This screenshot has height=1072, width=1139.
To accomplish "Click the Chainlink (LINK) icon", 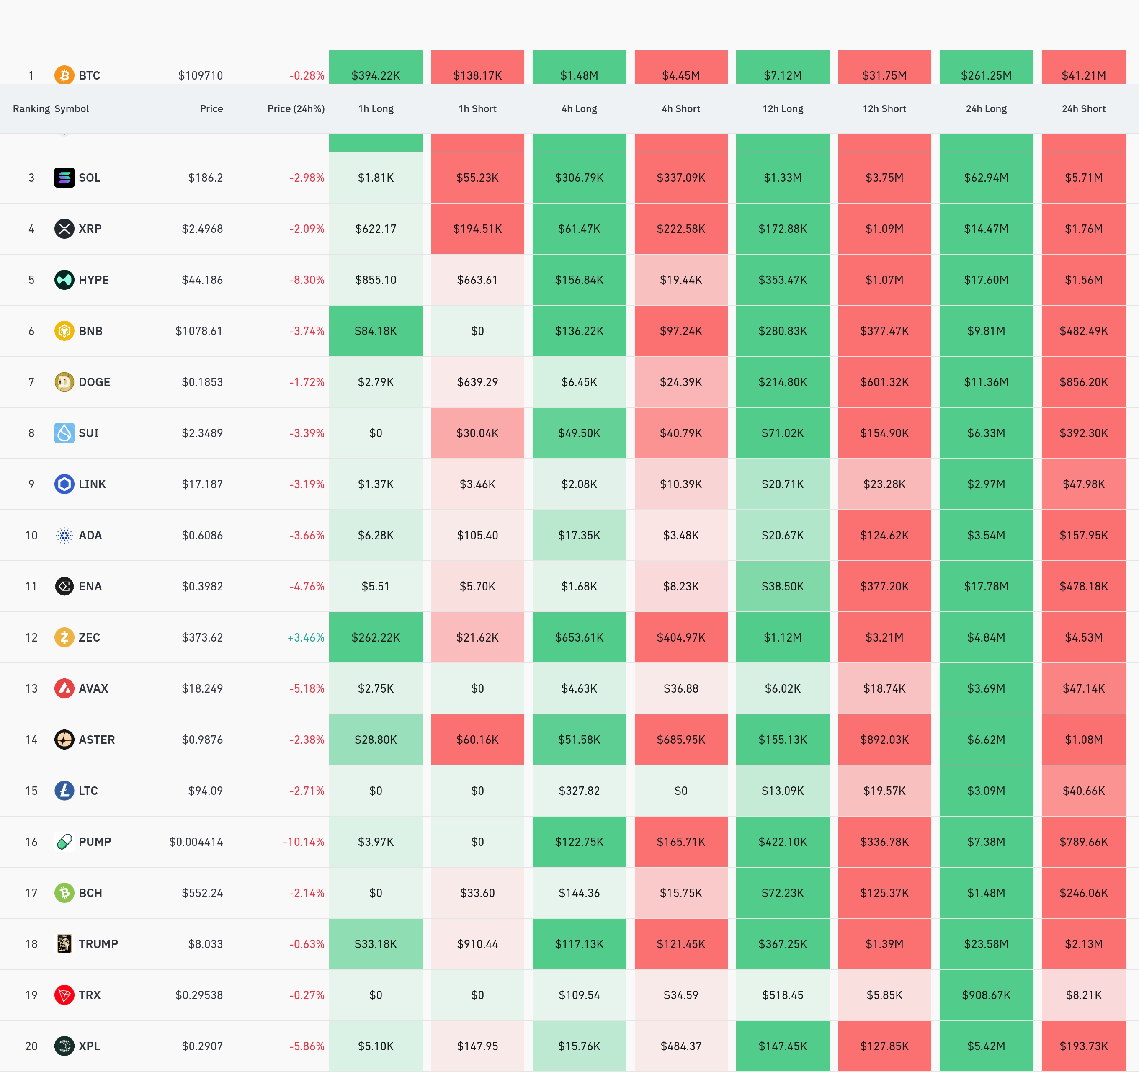I will pos(64,484).
